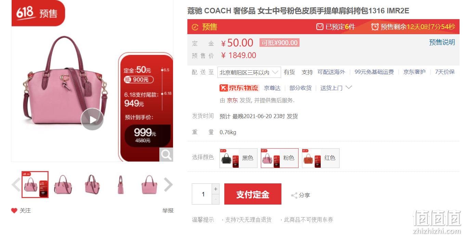Select the 粉色 pink color option
464x237 pixels.
click(x=279, y=158)
